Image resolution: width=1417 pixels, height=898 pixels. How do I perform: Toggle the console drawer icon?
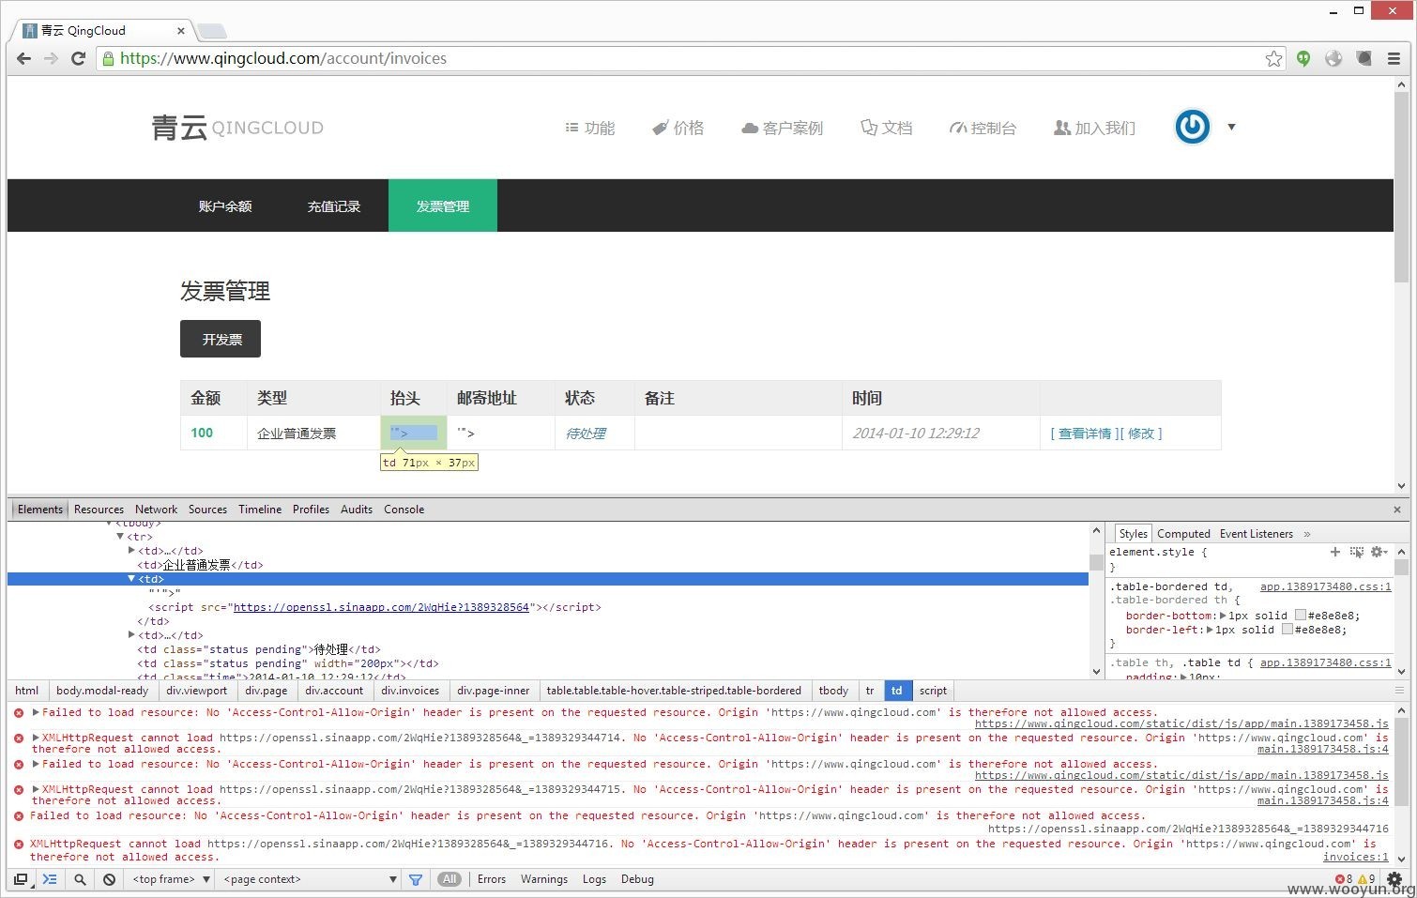[50, 879]
